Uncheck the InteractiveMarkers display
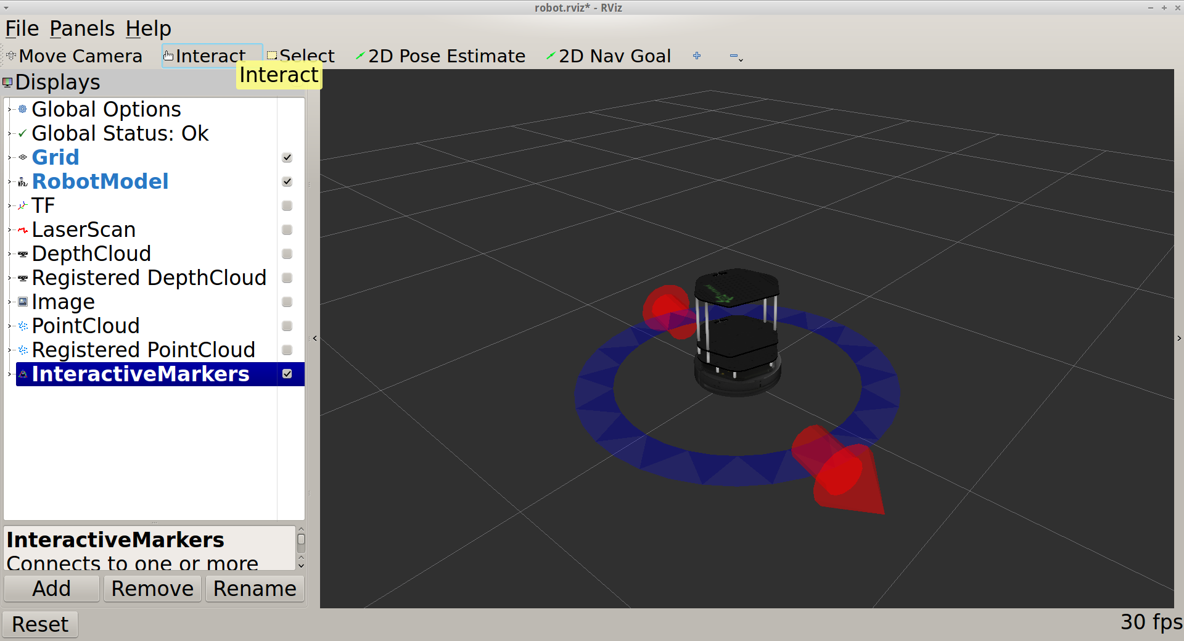This screenshot has height=641, width=1184. tap(287, 374)
